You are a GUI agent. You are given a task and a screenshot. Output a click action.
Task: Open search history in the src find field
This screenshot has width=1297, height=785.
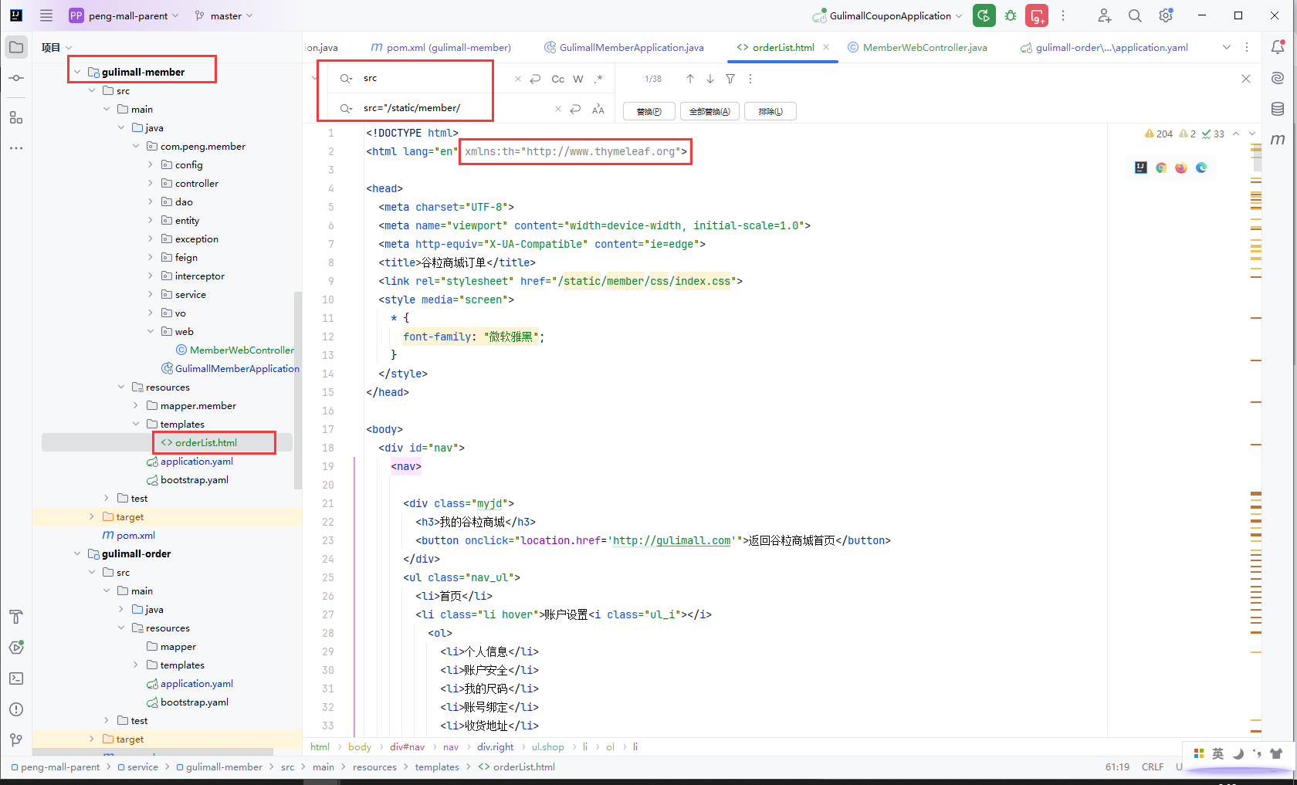[346, 79]
